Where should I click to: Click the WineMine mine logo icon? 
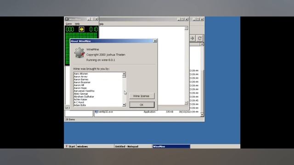tap(79, 53)
